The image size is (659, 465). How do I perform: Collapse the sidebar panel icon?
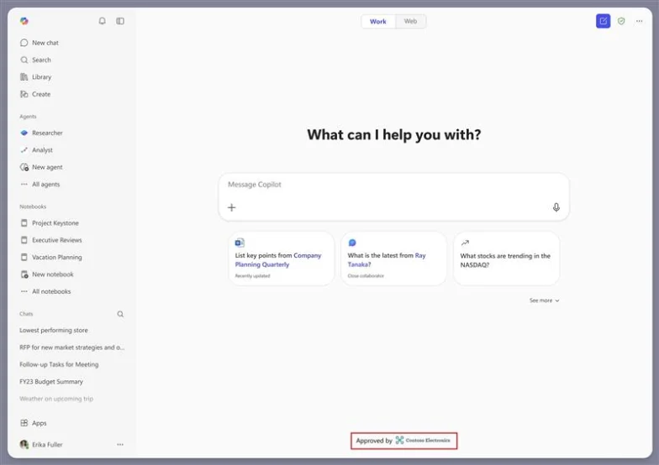[x=120, y=21]
